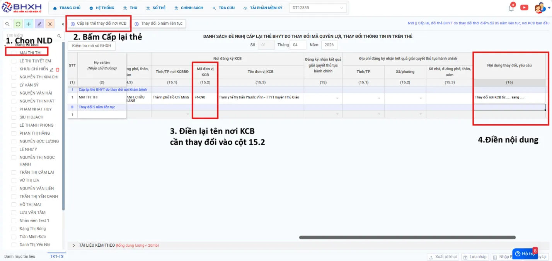Click the purple pencil edit icon
Screen dimensions: 552x261
39,24
